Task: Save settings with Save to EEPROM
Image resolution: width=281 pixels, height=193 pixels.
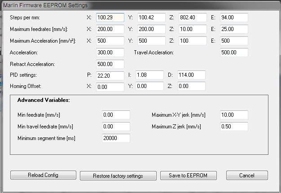Action: click(189, 175)
